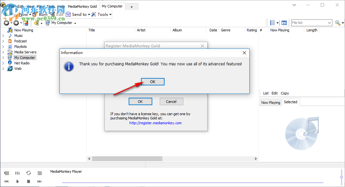Open the register.mediamonkey.com link
Image resolution: width=345 pixels, height=187 pixels.
click(155, 123)
